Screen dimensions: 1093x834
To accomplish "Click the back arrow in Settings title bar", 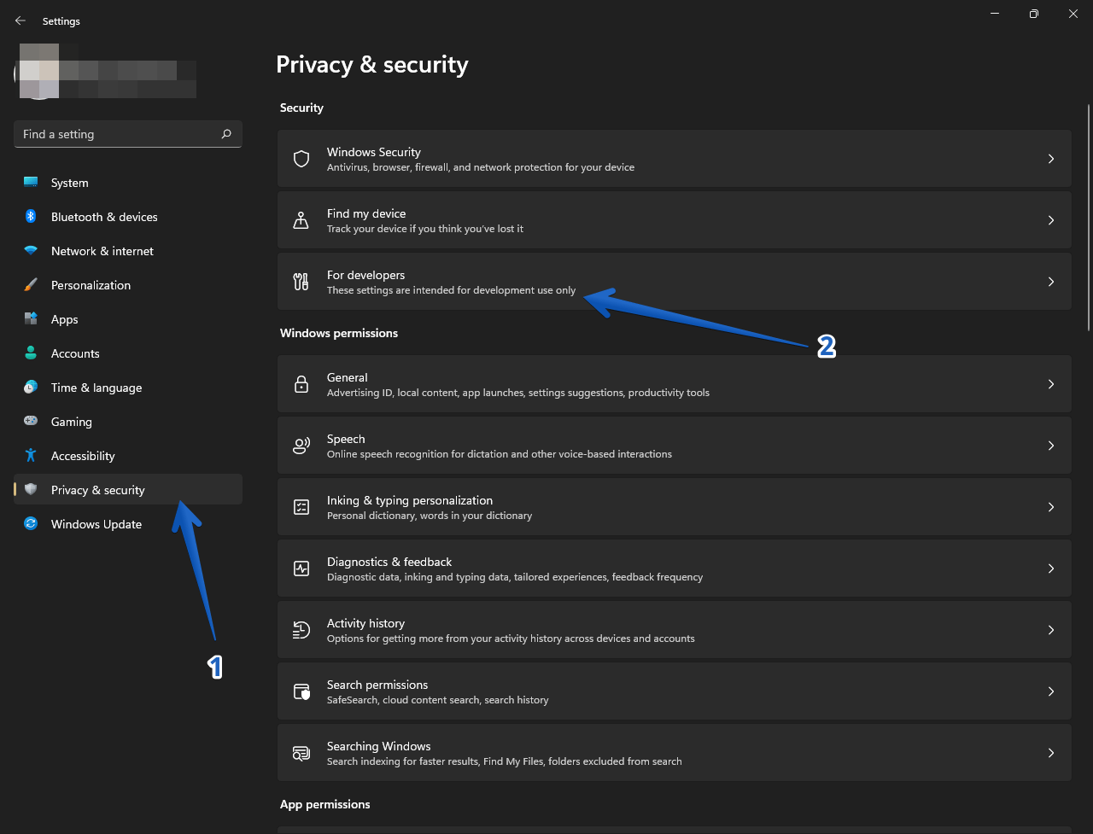I will pyautogui.click(x=20, y=20).
